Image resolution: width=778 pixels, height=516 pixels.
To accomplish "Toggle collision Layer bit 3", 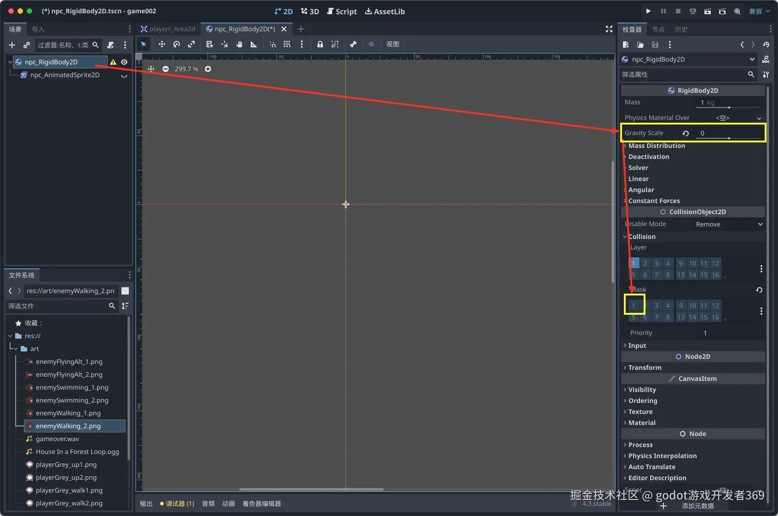I will coord(657,263).
